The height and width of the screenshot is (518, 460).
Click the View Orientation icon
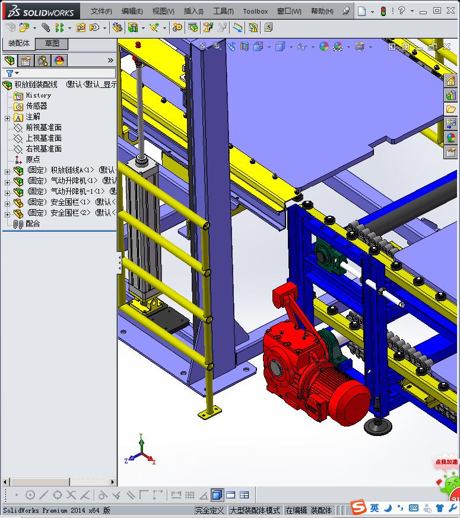258,46
